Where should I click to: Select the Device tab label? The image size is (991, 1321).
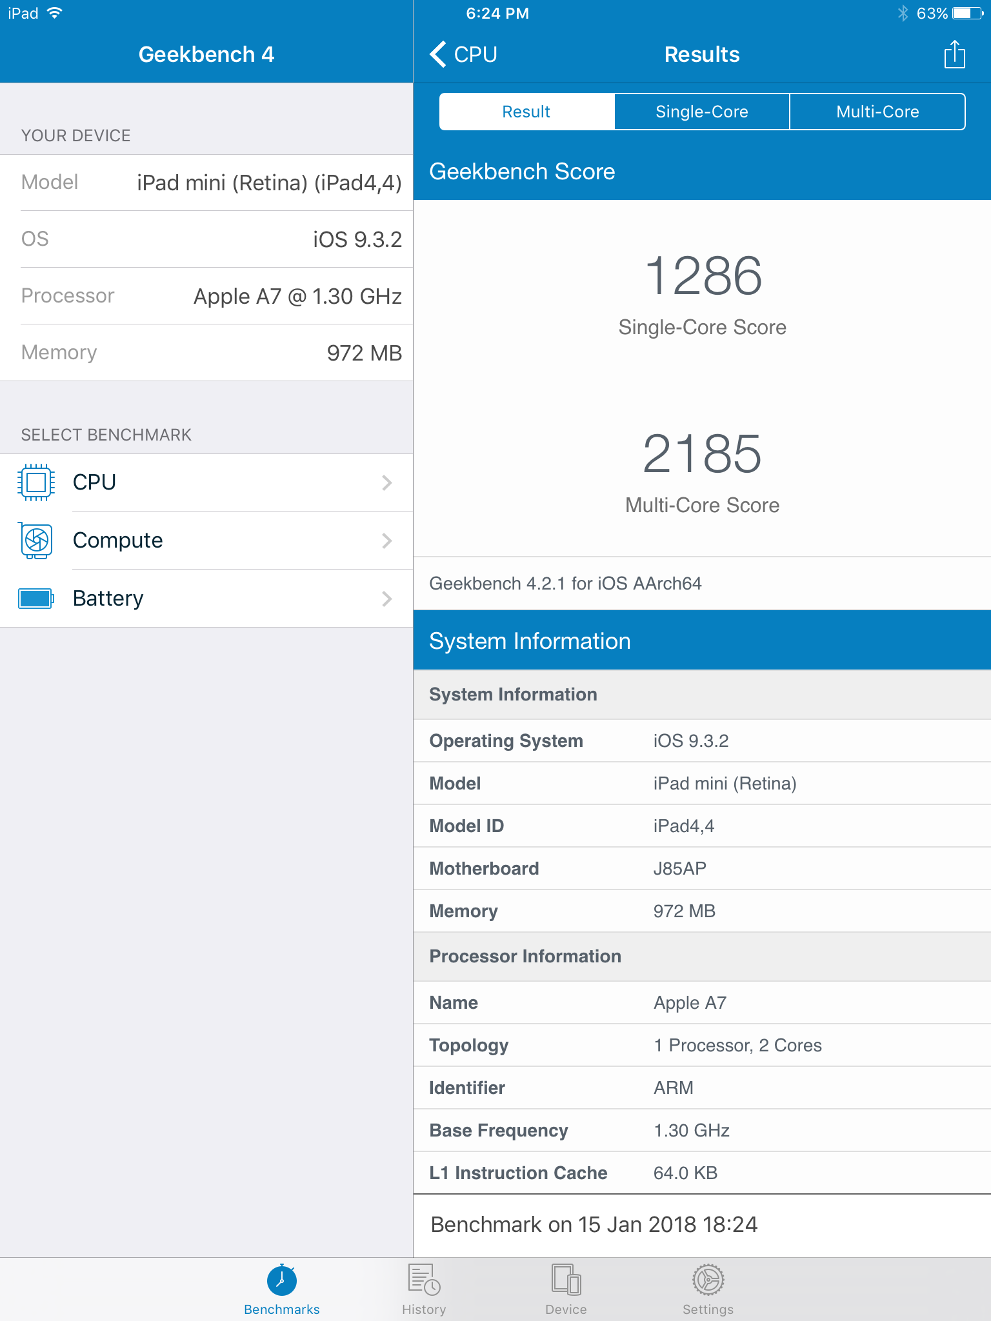point(566,1309)
